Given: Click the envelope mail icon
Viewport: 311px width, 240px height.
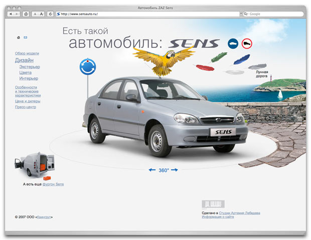Looking at the screenshot, I should click(25, 38).
